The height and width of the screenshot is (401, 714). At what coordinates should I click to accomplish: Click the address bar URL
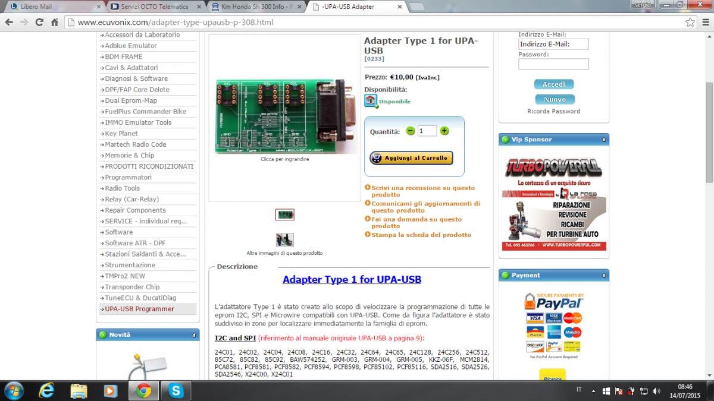pos(176,23)
